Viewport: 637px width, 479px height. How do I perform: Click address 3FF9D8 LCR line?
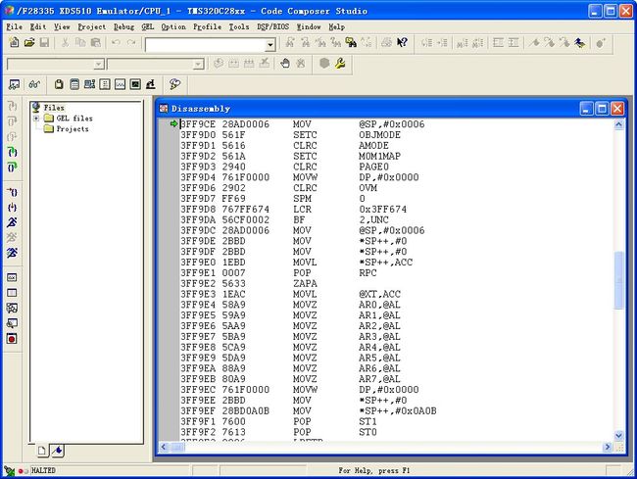293,209
